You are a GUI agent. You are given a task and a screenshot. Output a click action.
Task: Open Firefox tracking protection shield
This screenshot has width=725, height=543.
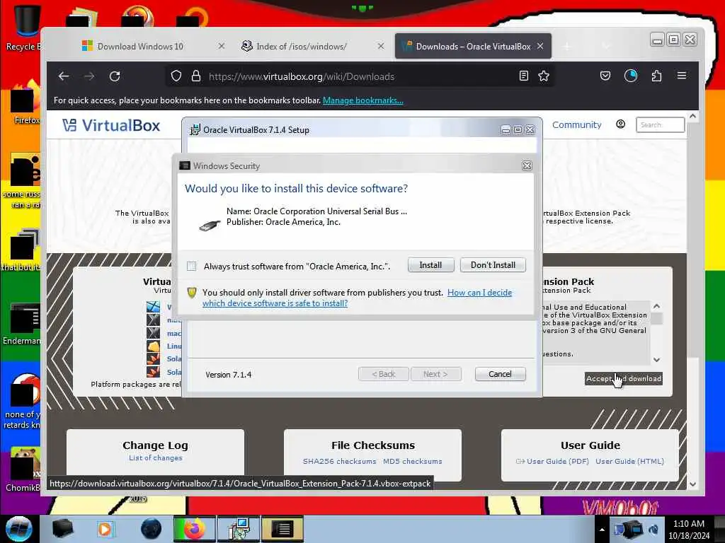[x=176, y=76]
